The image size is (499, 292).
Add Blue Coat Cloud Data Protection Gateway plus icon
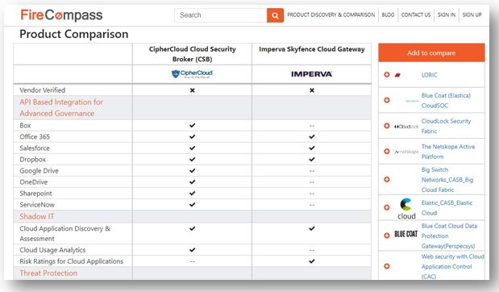[387, 236]
